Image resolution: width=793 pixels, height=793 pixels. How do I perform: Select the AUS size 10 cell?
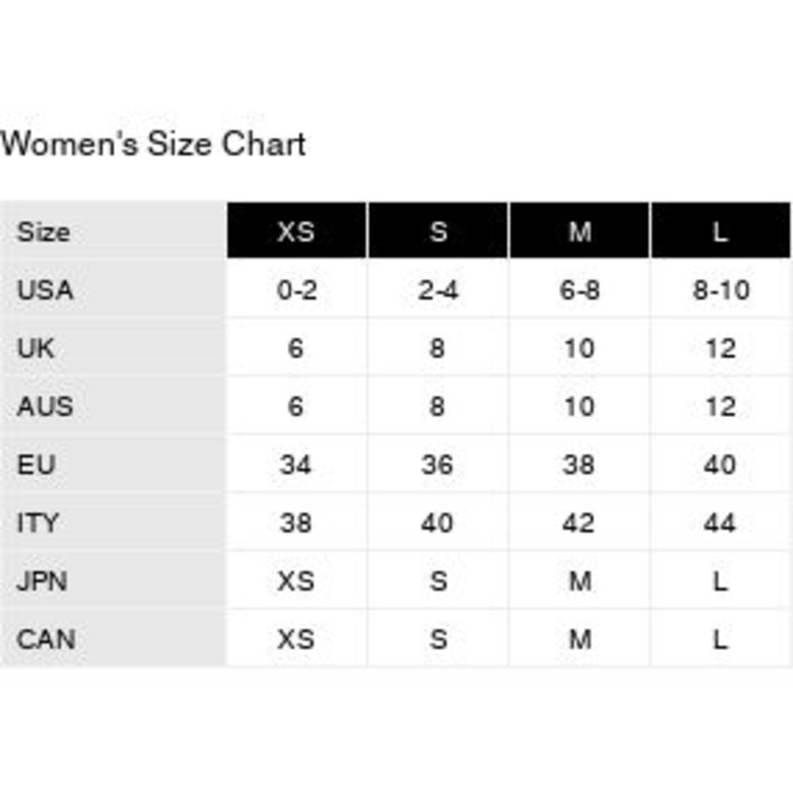[x=579, y=406]
